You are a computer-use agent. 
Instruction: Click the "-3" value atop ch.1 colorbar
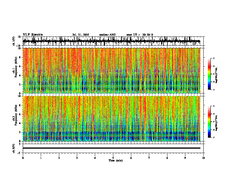[213, 58]
